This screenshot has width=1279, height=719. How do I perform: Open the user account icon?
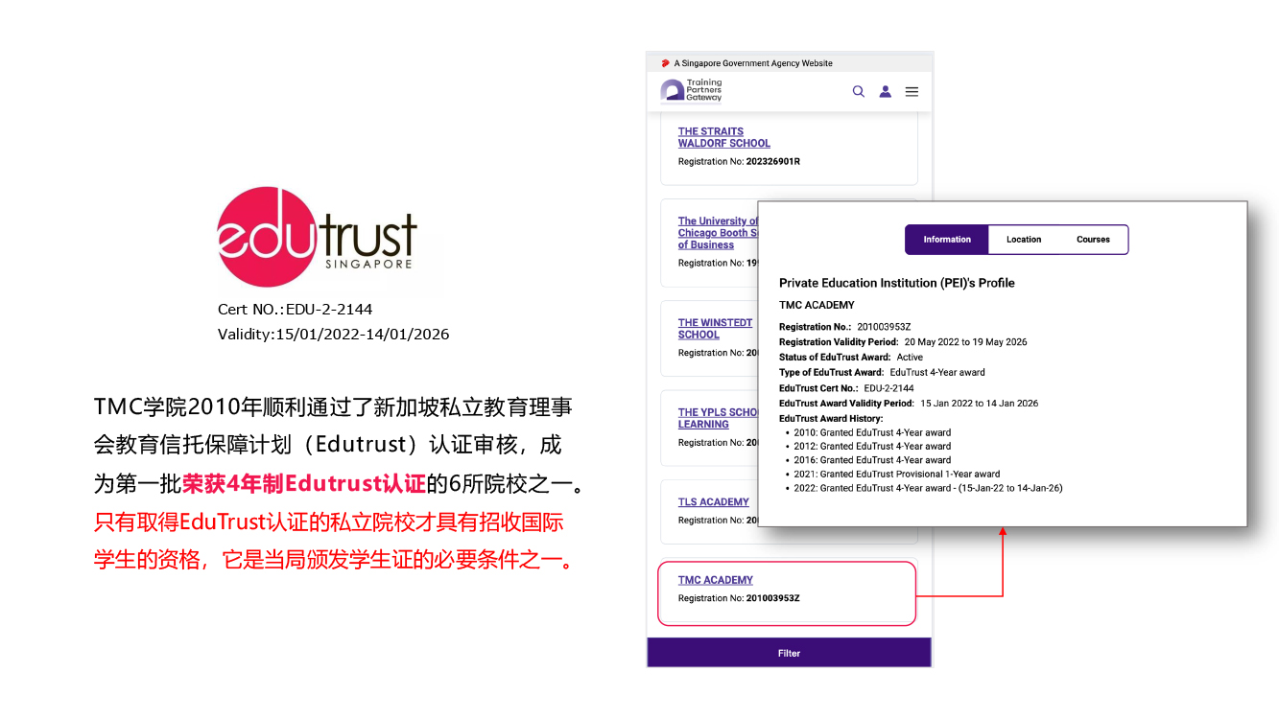click(x=886, y=91)
